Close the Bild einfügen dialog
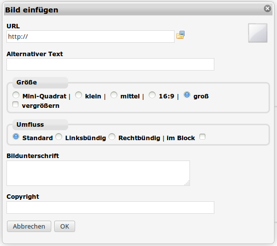This screenshot has width=277, height=246. [x=268, y=8]
